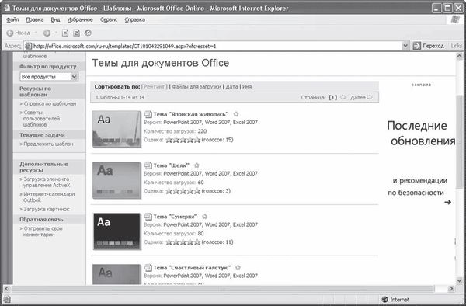Click the previous page arrow next to [1]

pos(343,97)
